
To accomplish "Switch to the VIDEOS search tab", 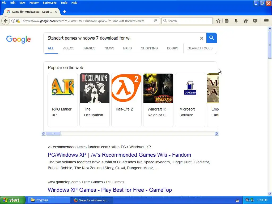I will [x=68, y=48].
